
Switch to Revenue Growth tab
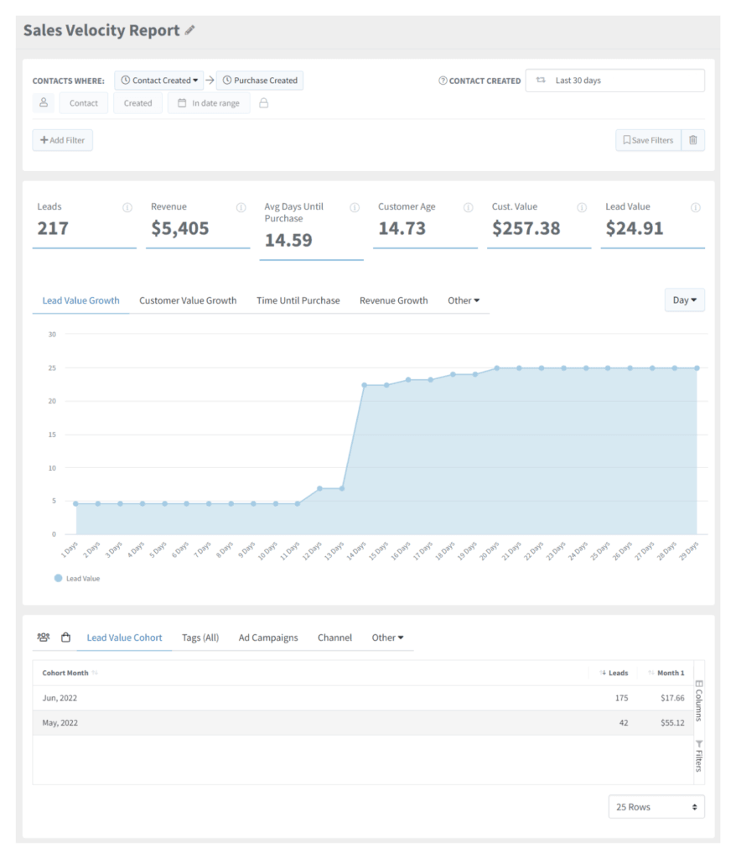pyautogui.click(x=394, y=300)
